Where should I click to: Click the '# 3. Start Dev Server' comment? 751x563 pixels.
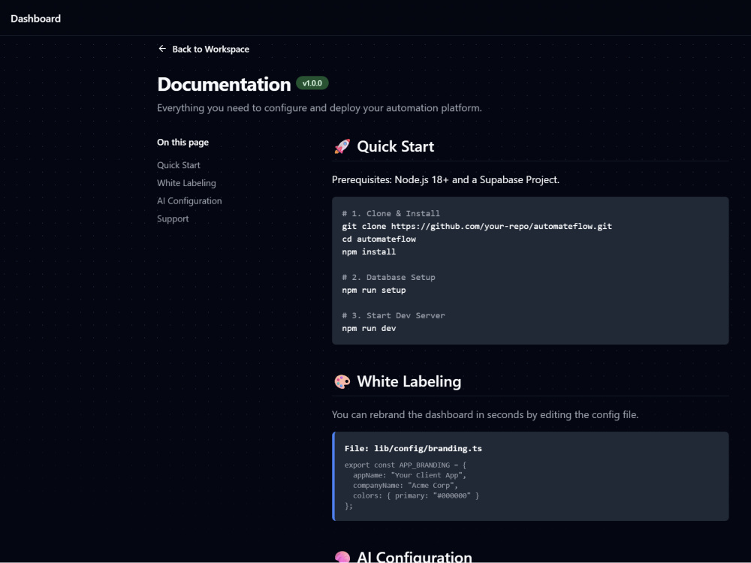tap(394, 315)
